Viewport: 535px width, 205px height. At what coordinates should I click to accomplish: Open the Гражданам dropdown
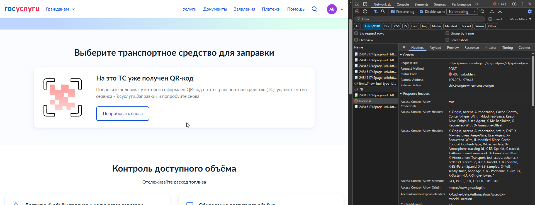pos(60,9)
